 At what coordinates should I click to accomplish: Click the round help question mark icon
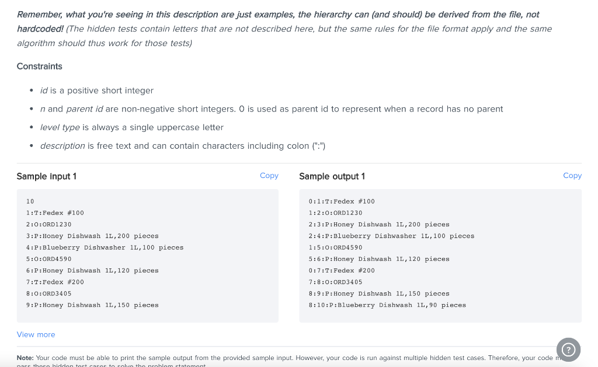[569, 349]
